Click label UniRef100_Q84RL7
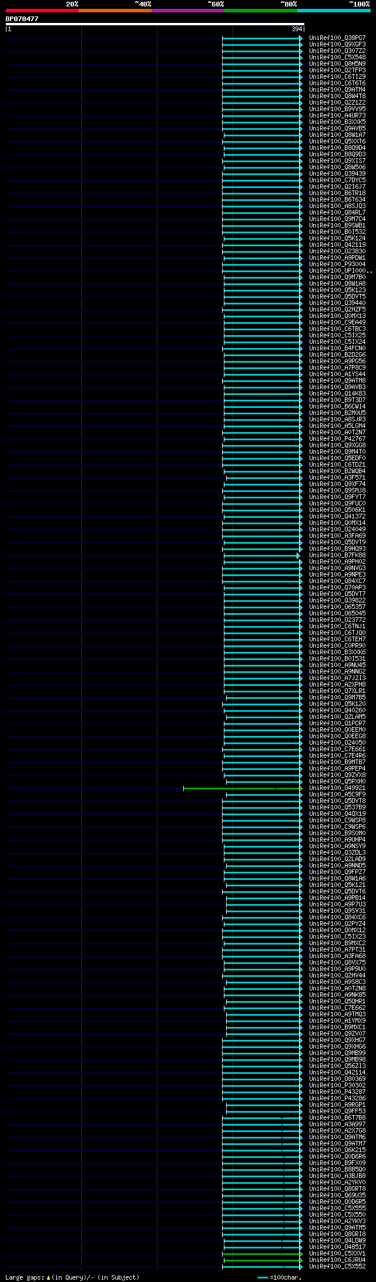The image size is (376, 1282). coord(337,212)
